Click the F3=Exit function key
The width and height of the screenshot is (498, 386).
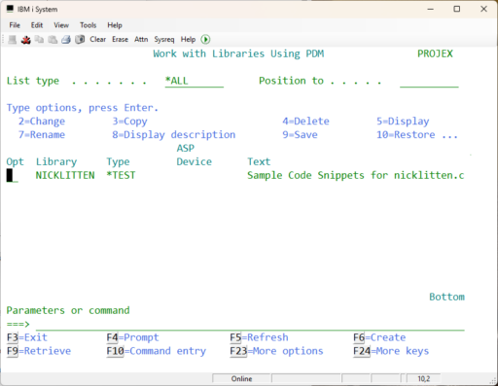tap(27, 337)
